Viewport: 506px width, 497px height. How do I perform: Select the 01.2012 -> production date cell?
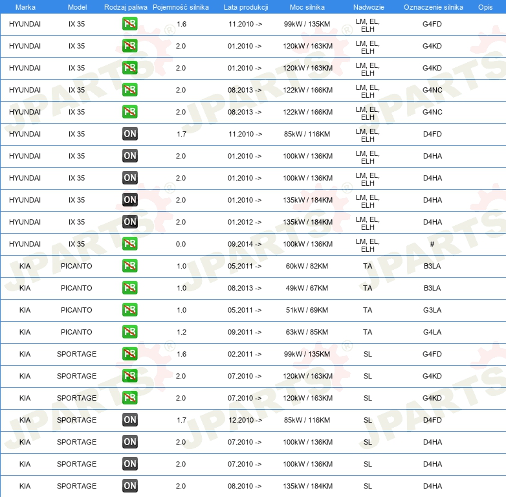(245, 222)
